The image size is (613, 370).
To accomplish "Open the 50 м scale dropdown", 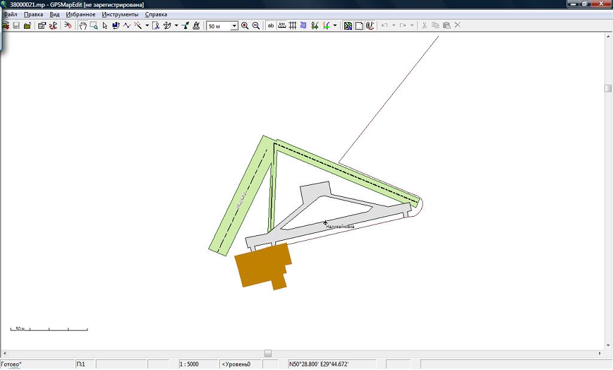I will point(234,26).
